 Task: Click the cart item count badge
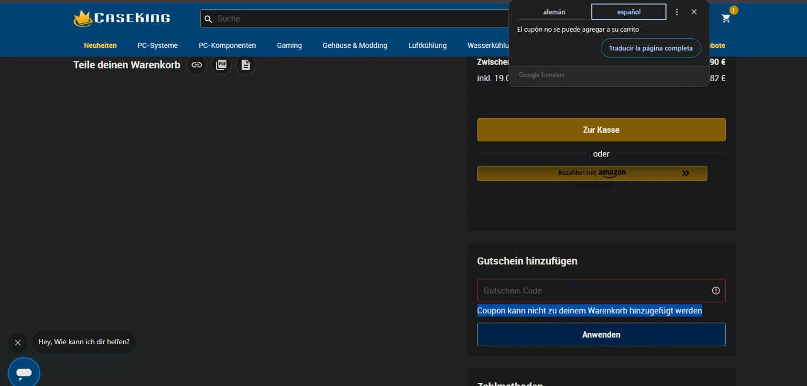click(x=733, y=11)
